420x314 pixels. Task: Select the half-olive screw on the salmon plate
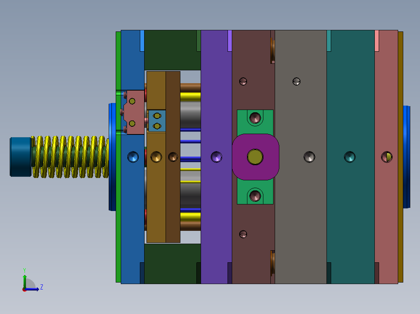(x=386, y=157)
